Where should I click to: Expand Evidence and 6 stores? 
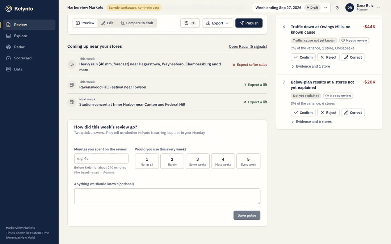point(311,121)
